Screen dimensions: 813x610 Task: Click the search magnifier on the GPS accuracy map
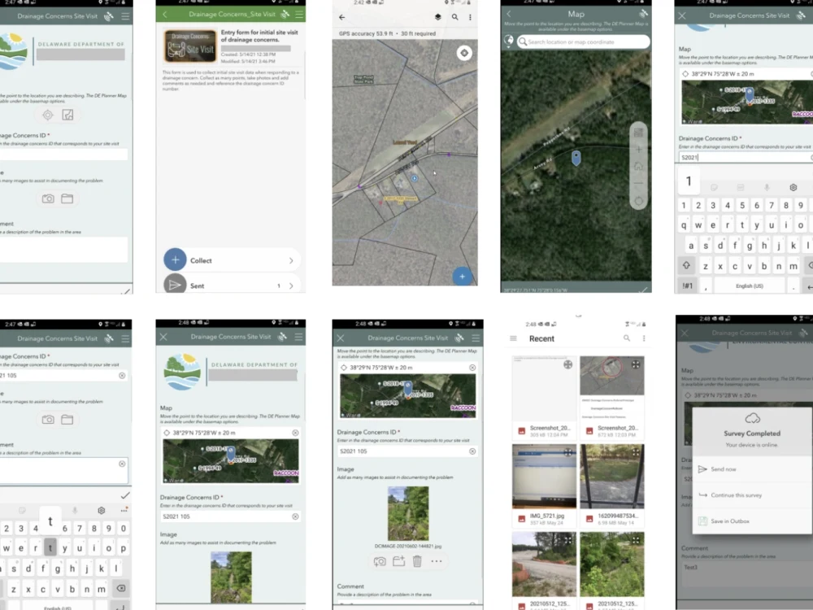(x=454, y=17)
